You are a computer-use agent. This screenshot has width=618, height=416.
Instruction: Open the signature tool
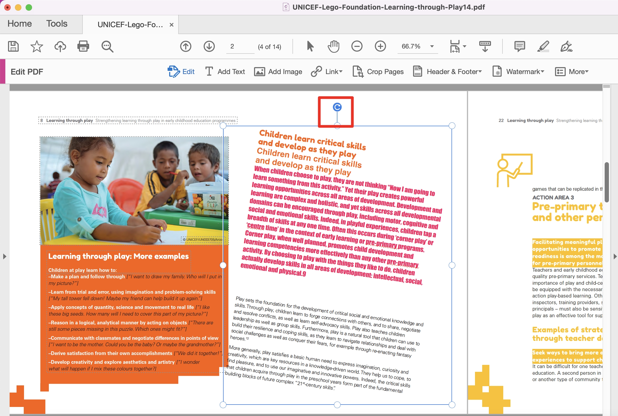click(567, 46)
